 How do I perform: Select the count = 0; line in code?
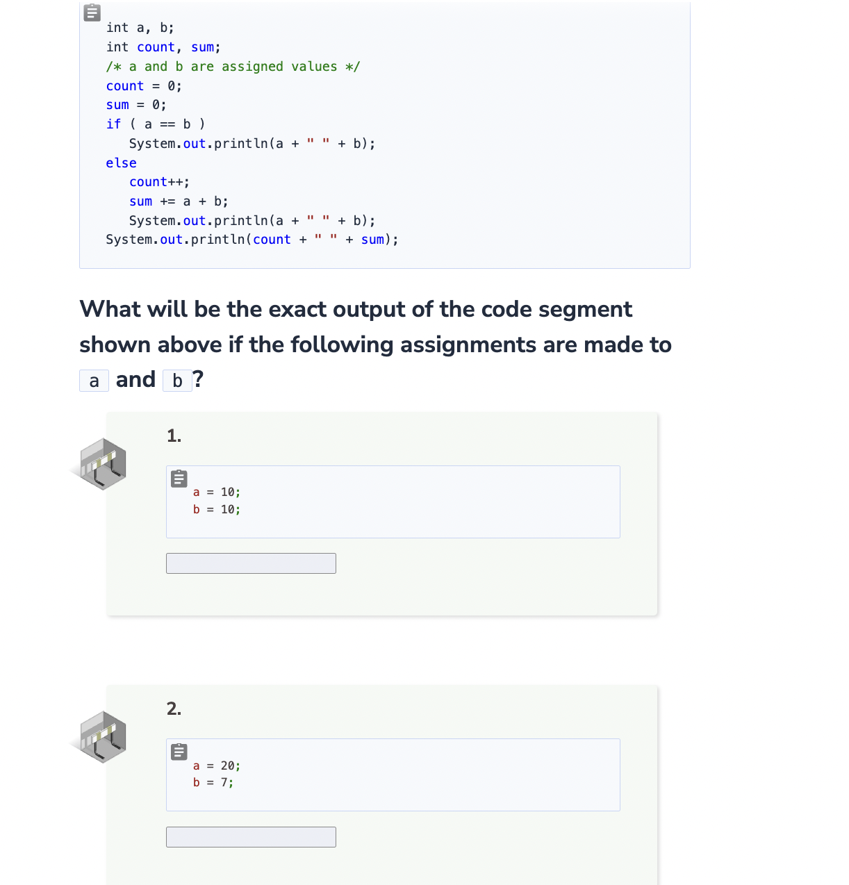click(143, 85)
